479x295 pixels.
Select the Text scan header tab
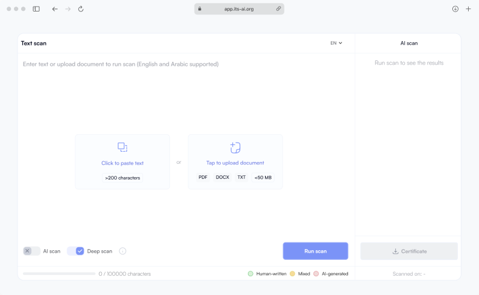[x=34, y=44]
